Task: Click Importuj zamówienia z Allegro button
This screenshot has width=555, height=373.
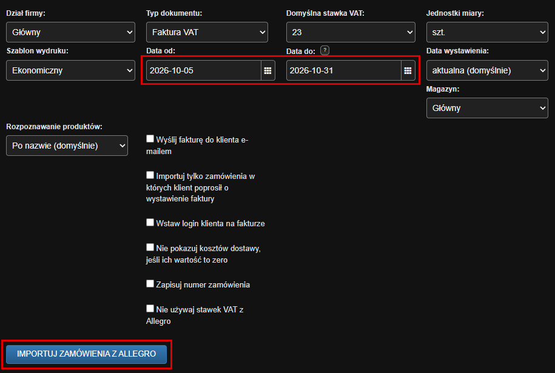Action: point(86,354)
